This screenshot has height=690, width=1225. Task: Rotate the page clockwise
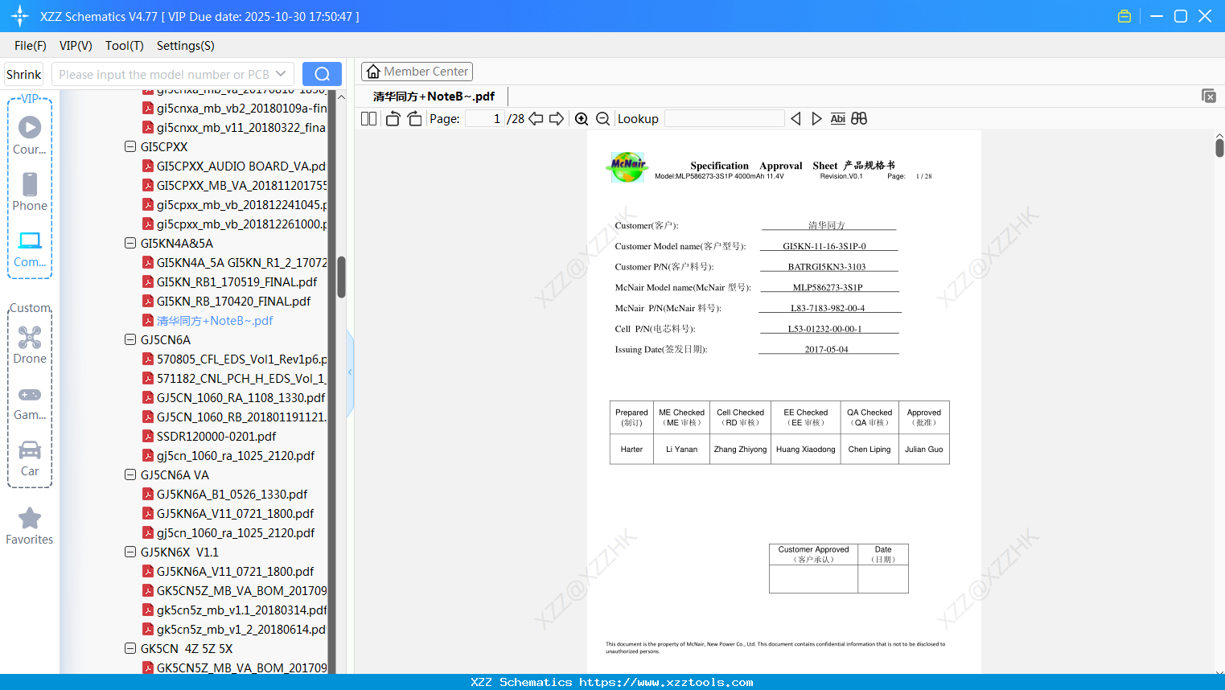[x=414, y=119]
